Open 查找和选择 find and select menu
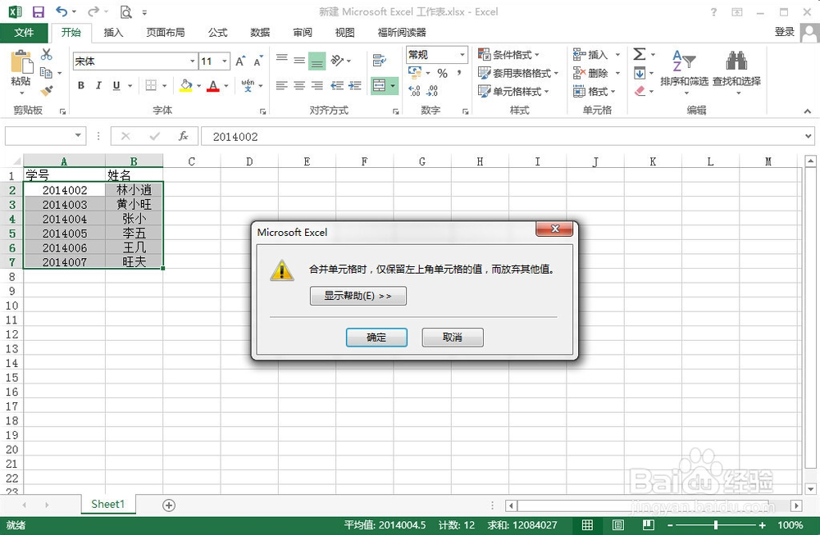This screenshot has height=535, width=820. pos(736,72)
